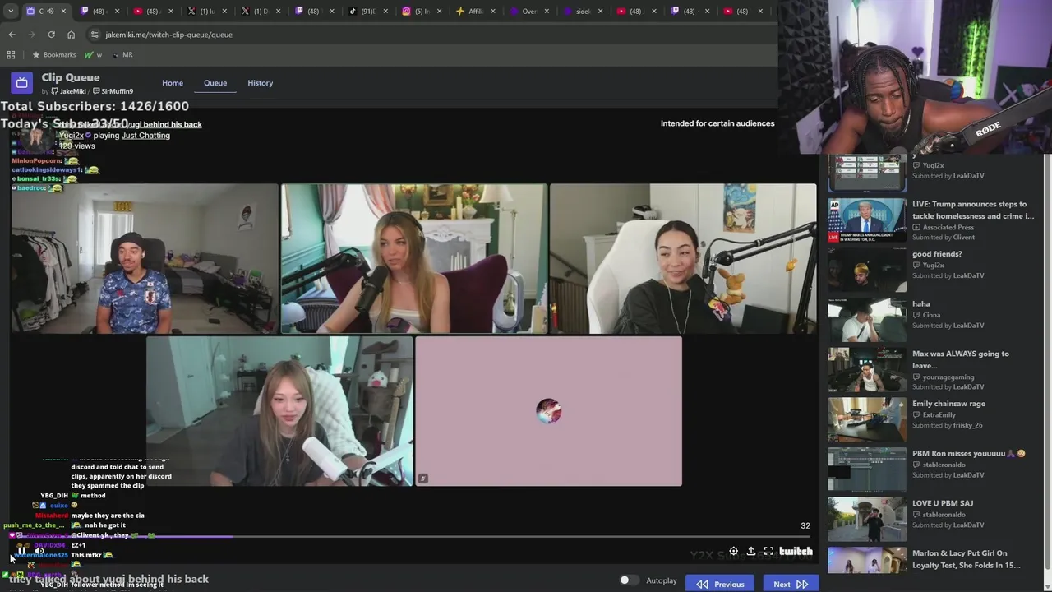Click the Associated Press channel name

tap(948, 228)
